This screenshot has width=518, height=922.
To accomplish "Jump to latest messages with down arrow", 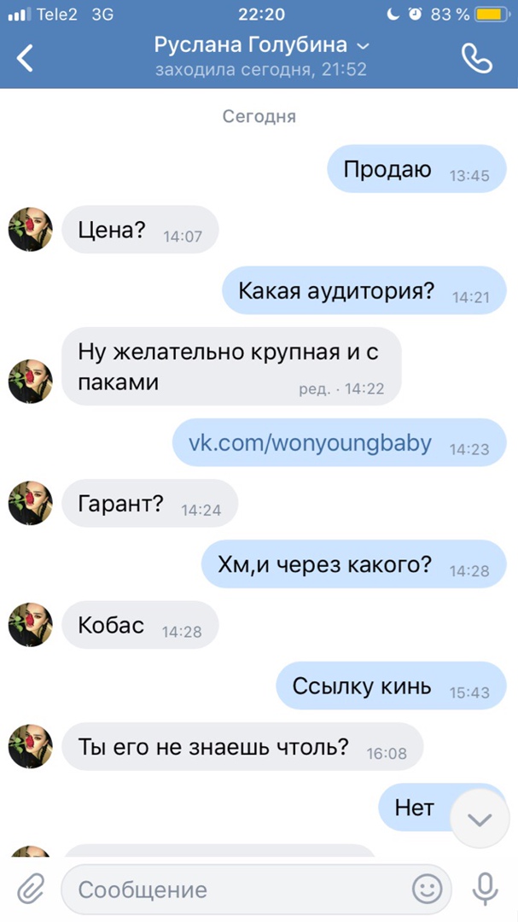I will [480, 819].
